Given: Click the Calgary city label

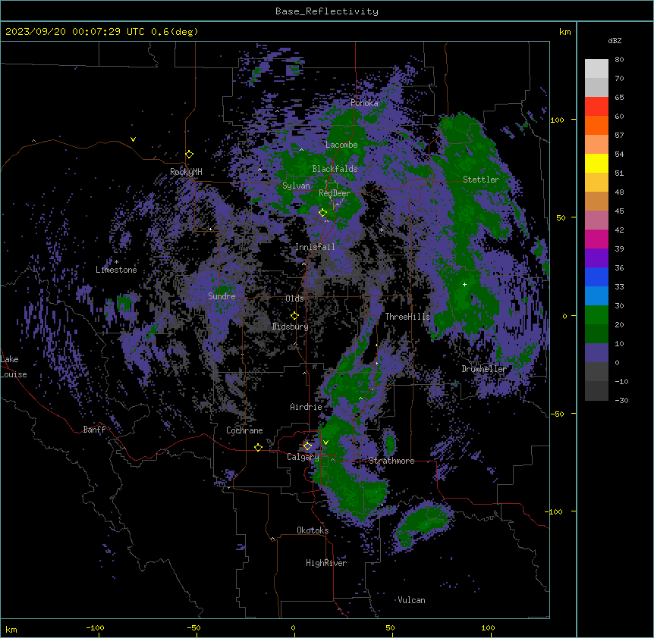Looking at the screenshot, I should point(303,457).
